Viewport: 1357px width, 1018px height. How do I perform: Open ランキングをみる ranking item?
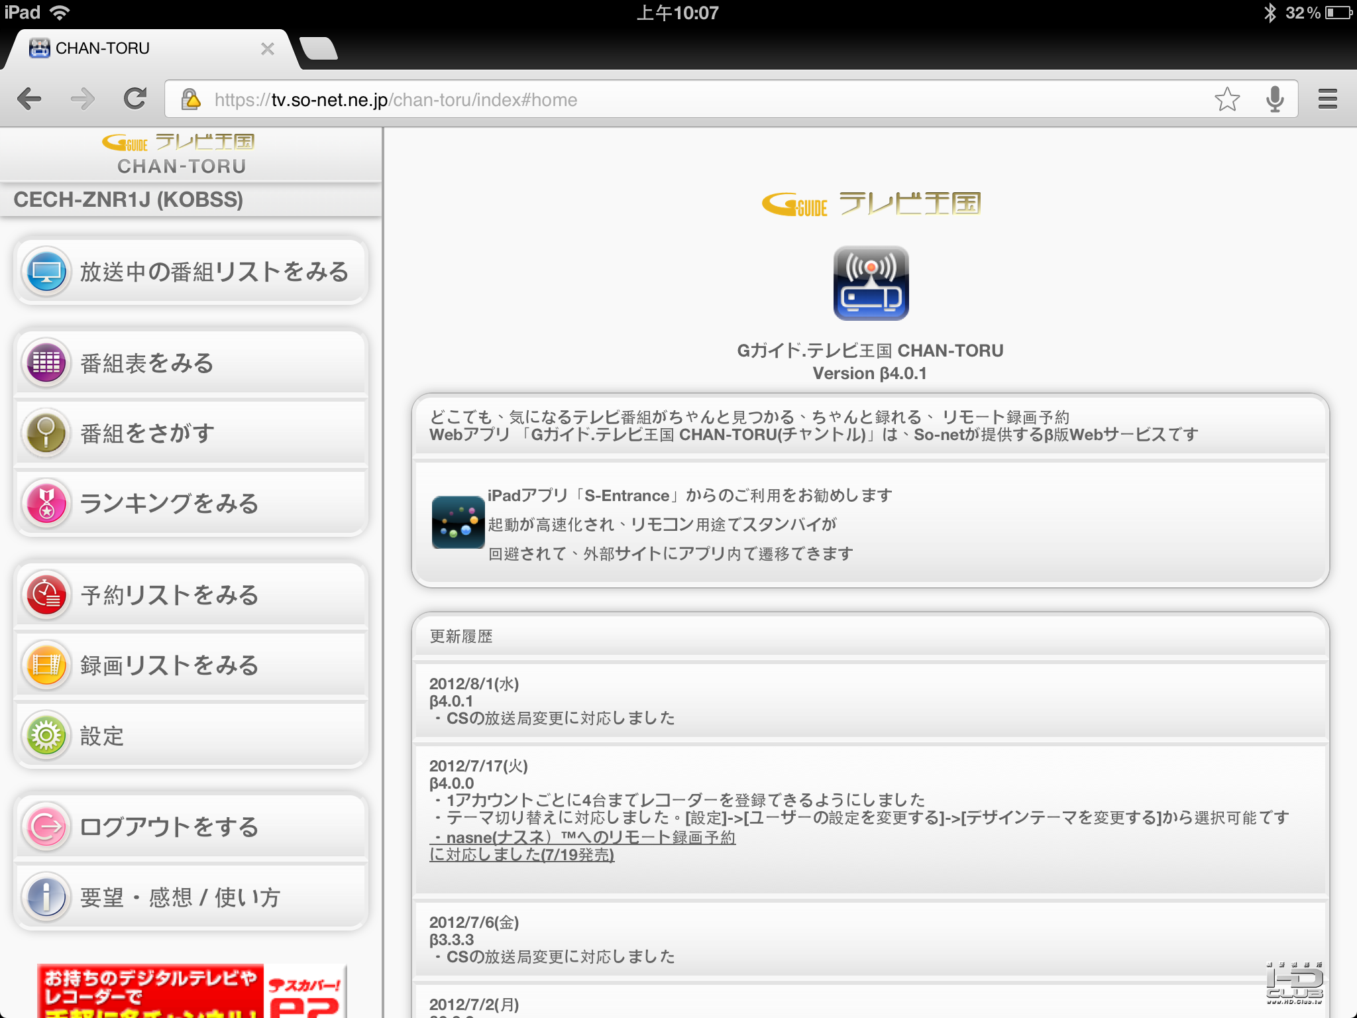[x=191, y=504]
